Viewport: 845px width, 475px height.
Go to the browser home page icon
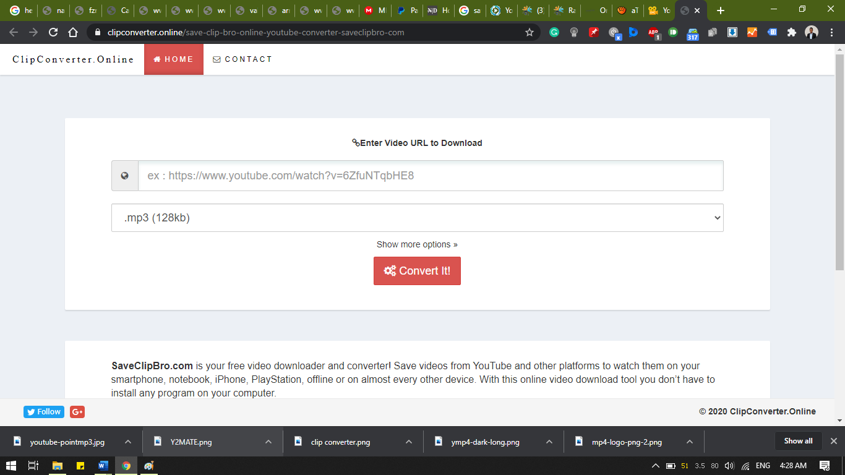73,32
